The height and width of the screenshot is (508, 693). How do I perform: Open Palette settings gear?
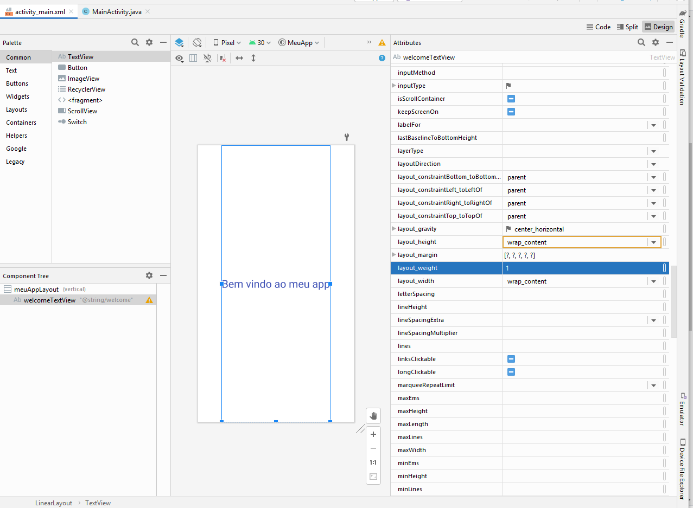click(x=149, y=42)
